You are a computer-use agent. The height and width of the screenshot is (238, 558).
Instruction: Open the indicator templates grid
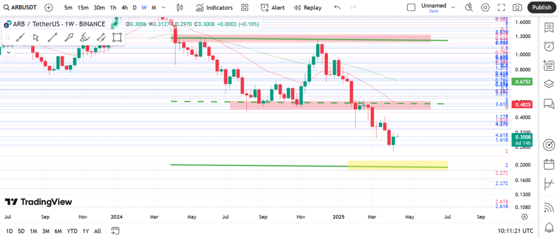pos(245,8)
